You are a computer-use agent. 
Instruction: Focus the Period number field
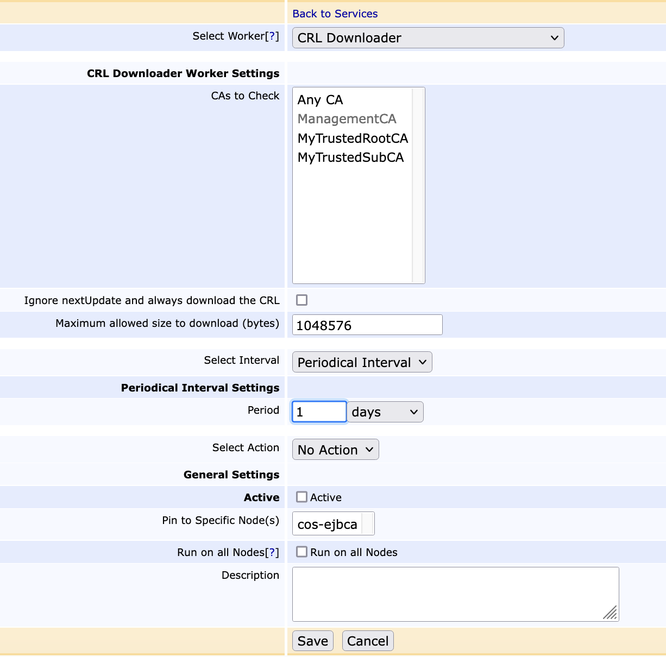point(319,412)
